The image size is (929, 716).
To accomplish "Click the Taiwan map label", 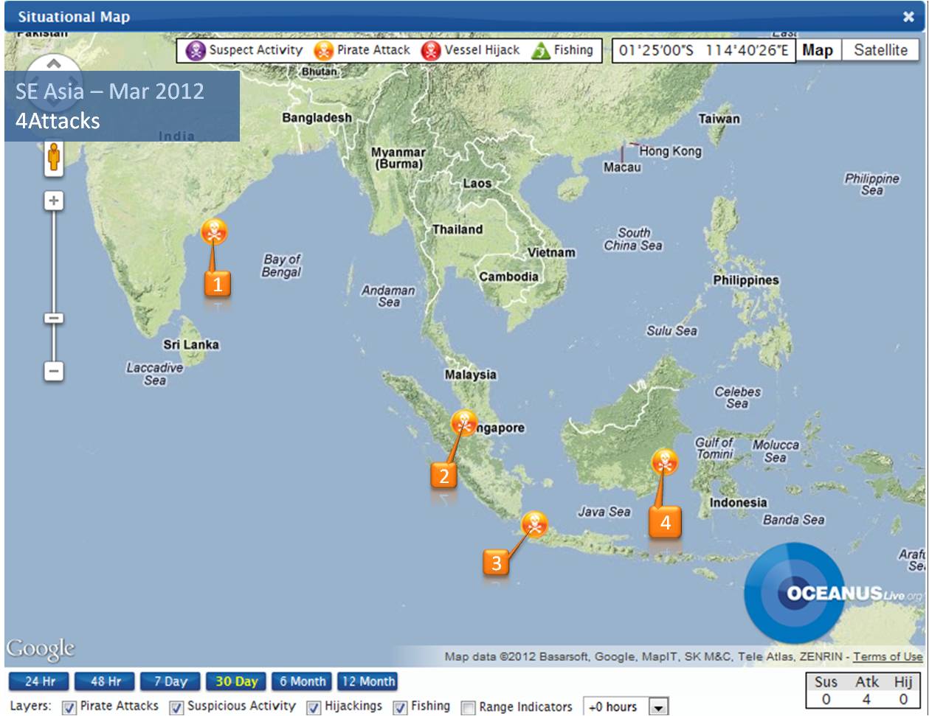I will tap(719, 119).
